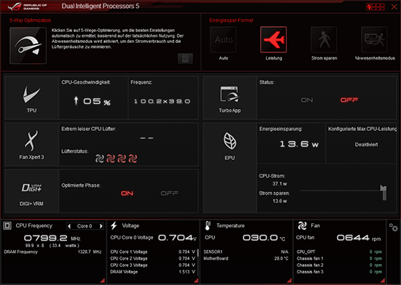Click the Voltage list scrollbar

(198, 253)
